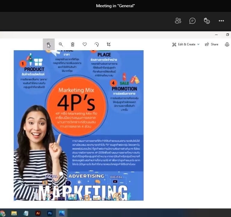Delete the photo with trash icon
Screen dimensions: 231x217
click(x=72, y=44)
